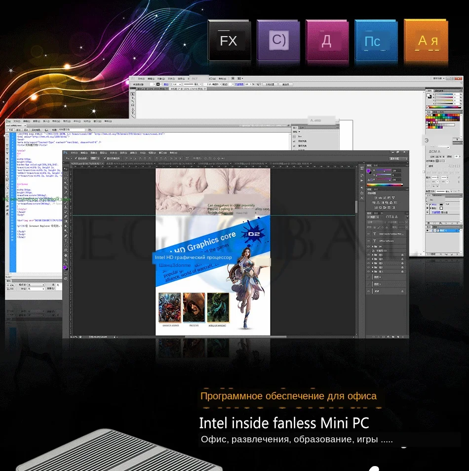The height and width of the screenshot is (471, 469).
Task: Toggle Photoshop Auto-Select checkbox in options bar
Action: (76, 158)
